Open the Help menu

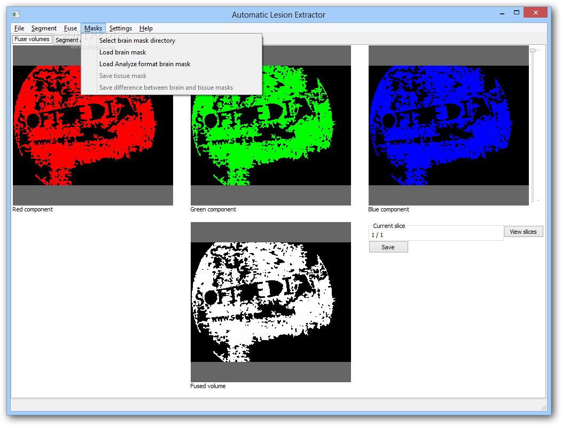(146, 28)
